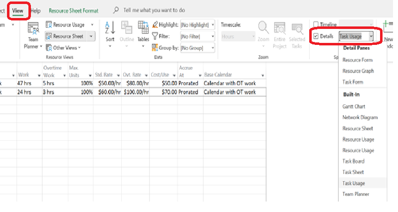This screenshot has height=212, width=398.
Task: Select the $60.00/hr standard rate cell
Action: 107,92
